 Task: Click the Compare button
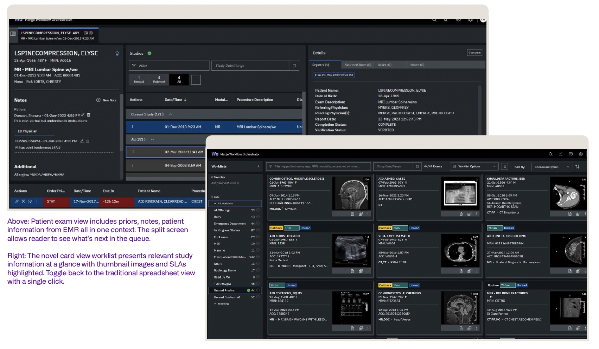coord(474,53)
